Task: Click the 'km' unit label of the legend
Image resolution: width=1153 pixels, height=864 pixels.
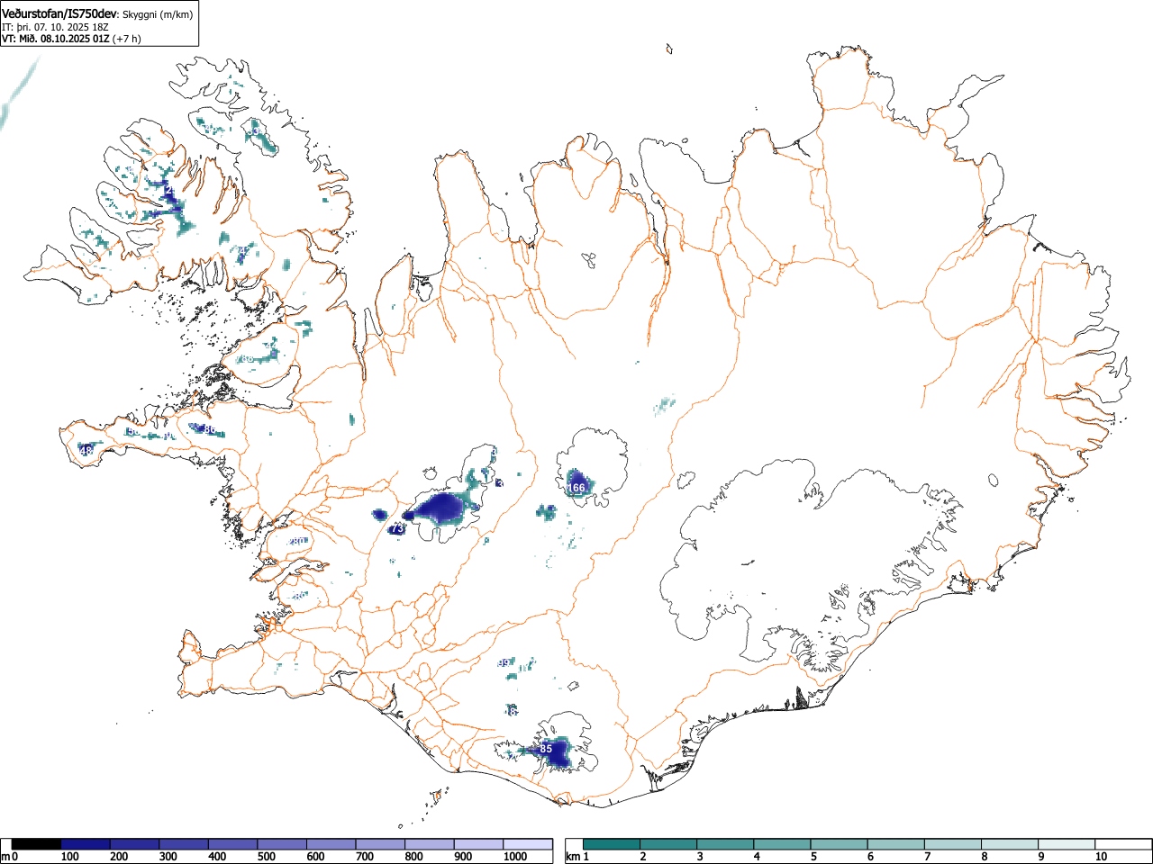Action: point(573,857)
